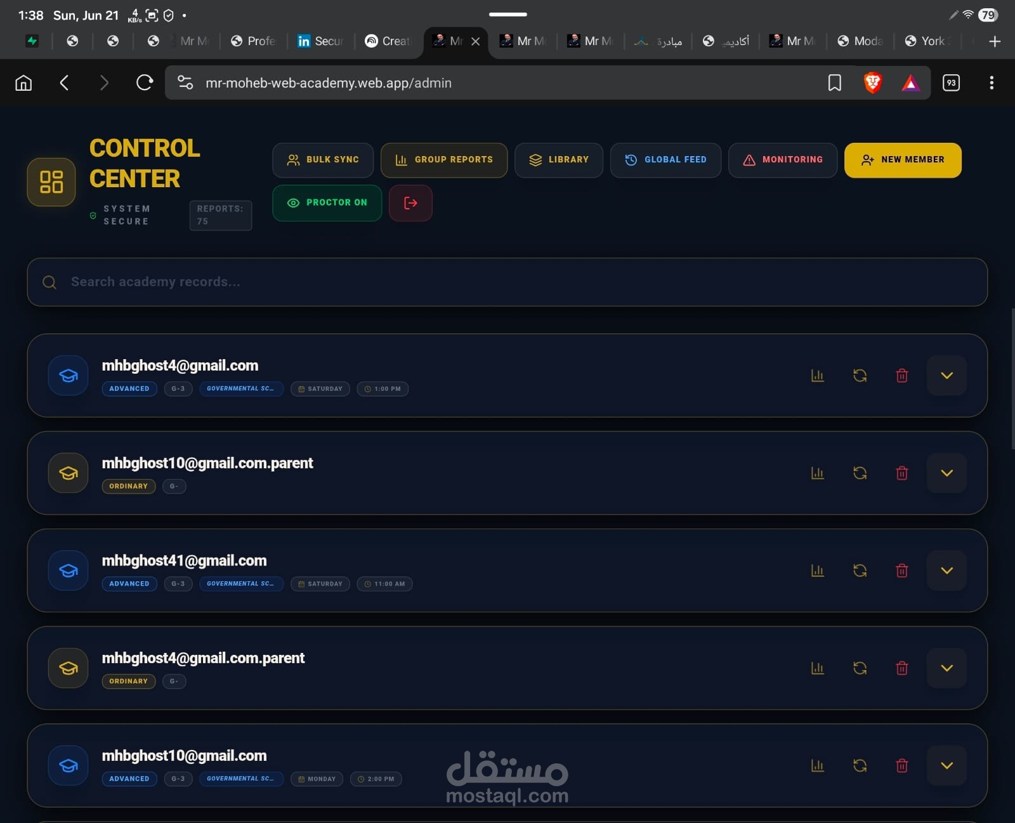Close the active Mr tab
Viewport: 1015px width, 823px height.
pos(476,41)
